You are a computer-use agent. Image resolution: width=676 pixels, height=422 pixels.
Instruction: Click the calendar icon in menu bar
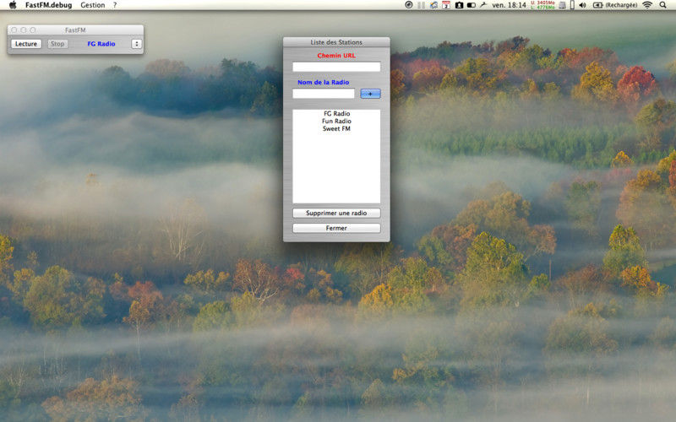point(445,5)
